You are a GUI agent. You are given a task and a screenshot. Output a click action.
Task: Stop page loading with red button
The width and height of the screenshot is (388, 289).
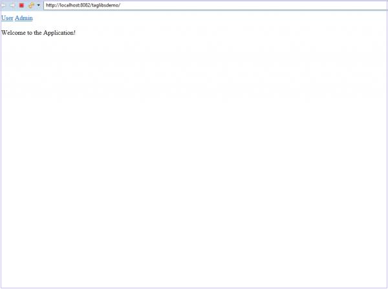click(21, 5)
